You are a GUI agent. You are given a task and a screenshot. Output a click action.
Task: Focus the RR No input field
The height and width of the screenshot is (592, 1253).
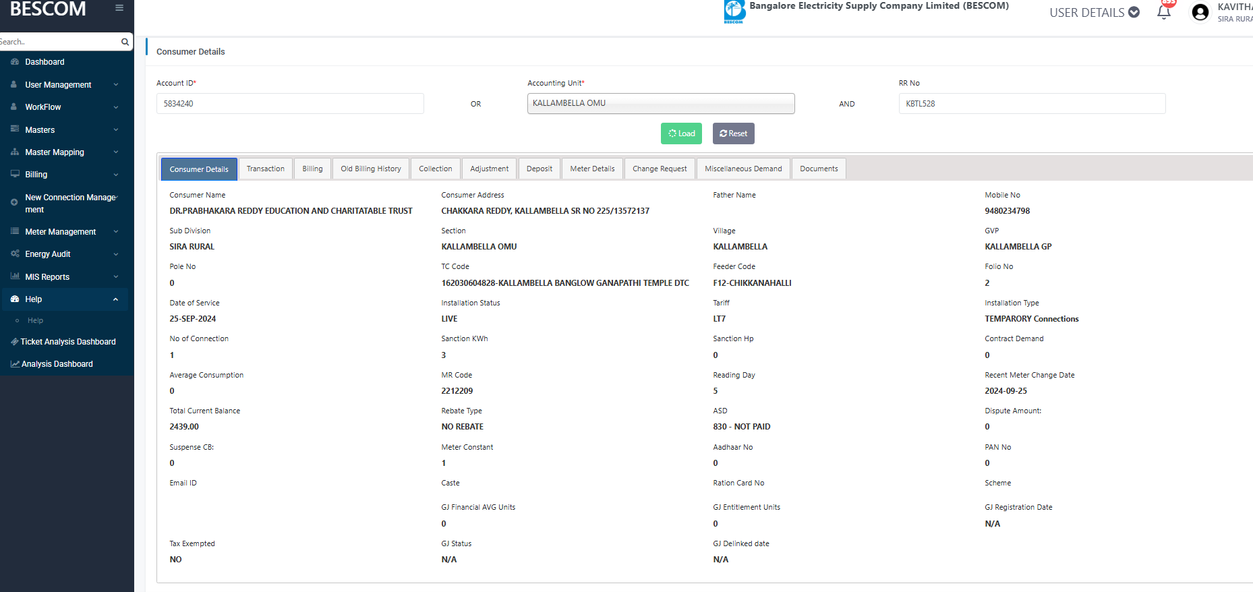pyautogui.click(x=1032, y=104)
